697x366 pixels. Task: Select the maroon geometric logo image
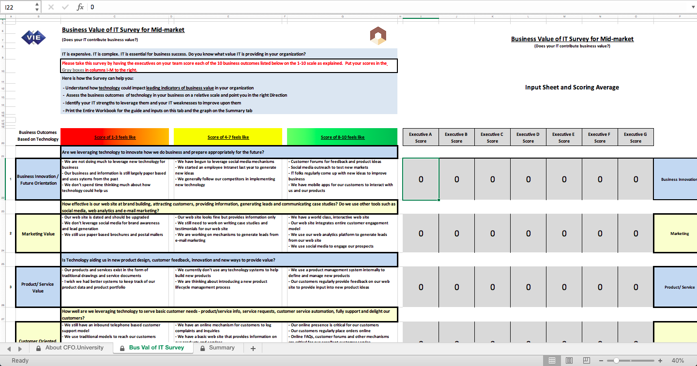point(378,35)
